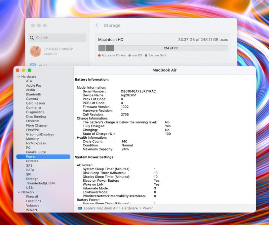Select Parallel SCSI entry
Screen dimensions: 269x225
pos(36,152)
